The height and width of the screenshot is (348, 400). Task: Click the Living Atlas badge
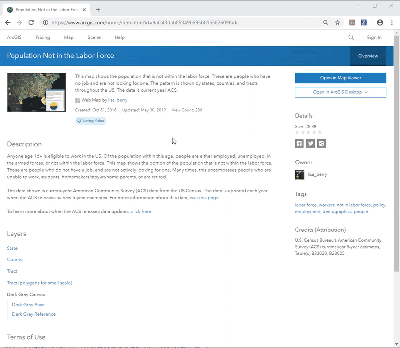click(x=91, y=121)
